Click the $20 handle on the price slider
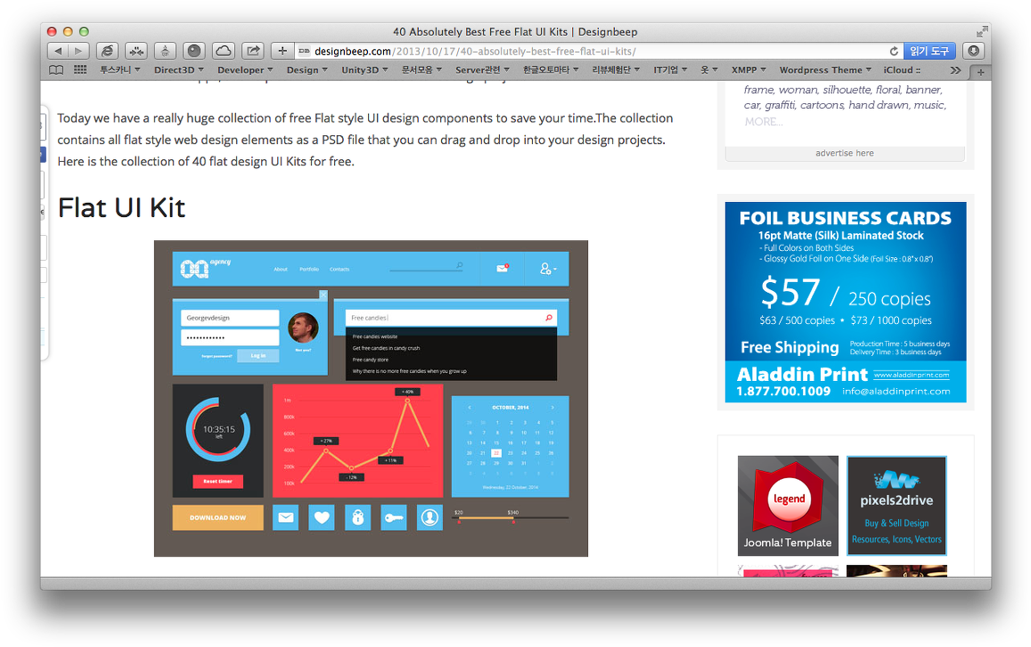 pyautogui.click(x=460, y=522)
